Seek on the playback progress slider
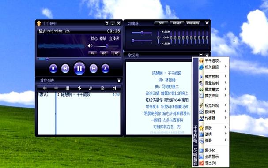The width and height of the screenshot is (268, 168). click(x=47, y=59)
